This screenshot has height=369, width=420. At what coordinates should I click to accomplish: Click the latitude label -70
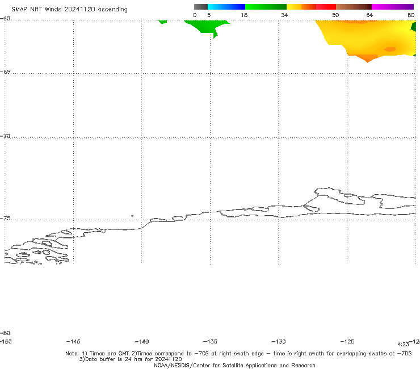point(5,136)
